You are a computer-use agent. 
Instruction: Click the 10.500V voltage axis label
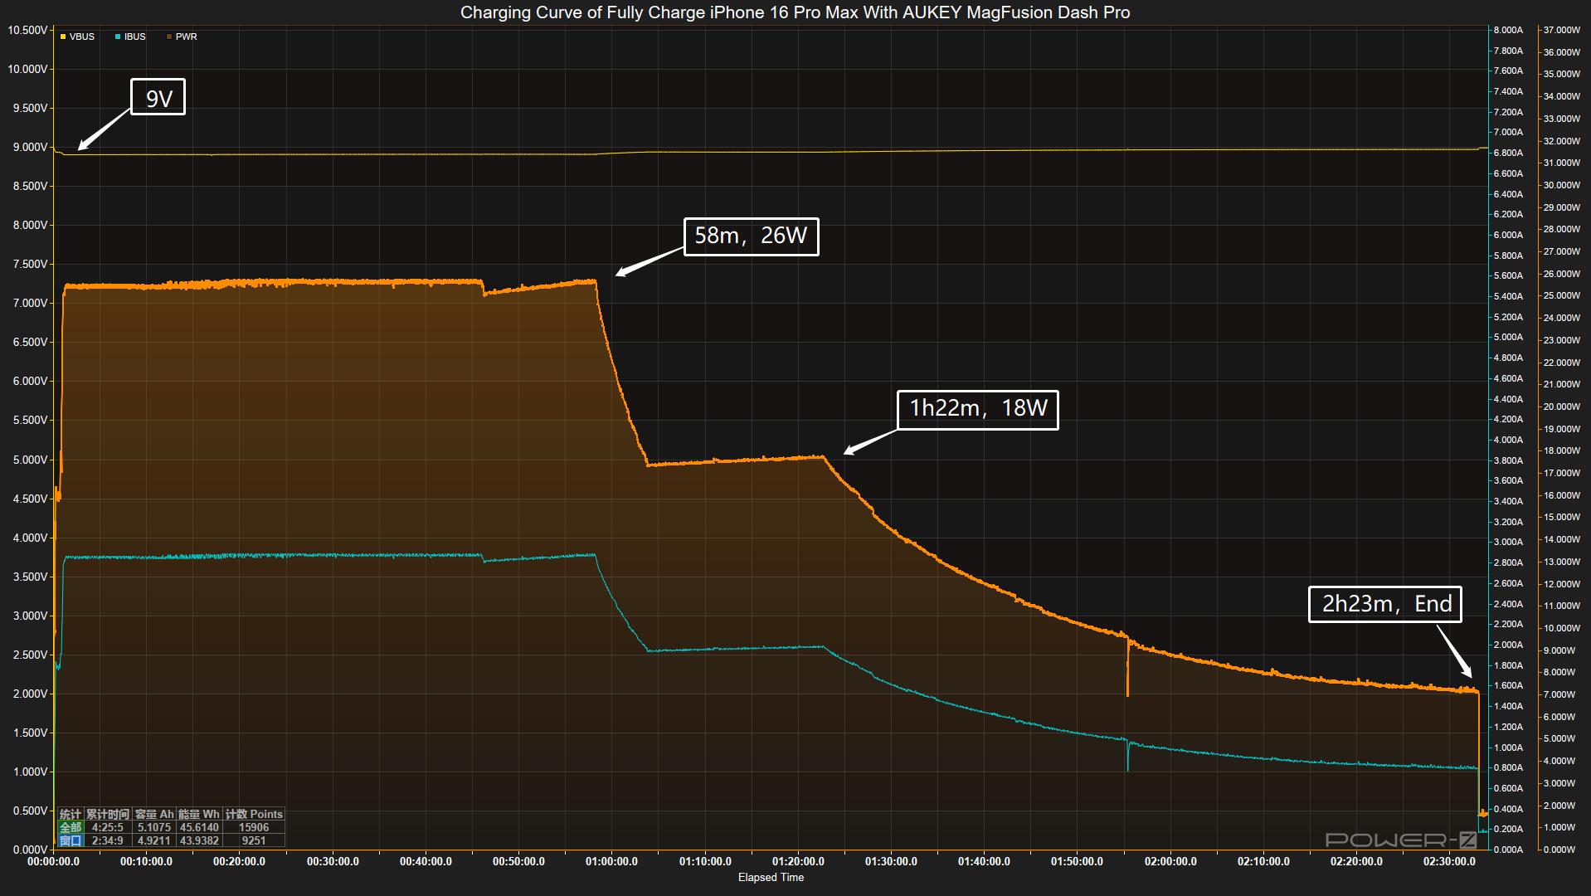tap(27, 30)
